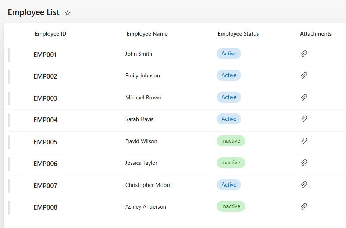
Task: Select the John Smith name cell
Action: 139,54
